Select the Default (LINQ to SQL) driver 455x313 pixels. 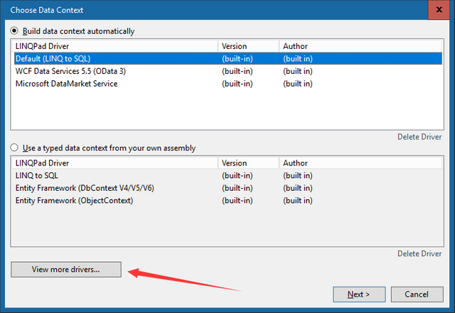[227, 58]
